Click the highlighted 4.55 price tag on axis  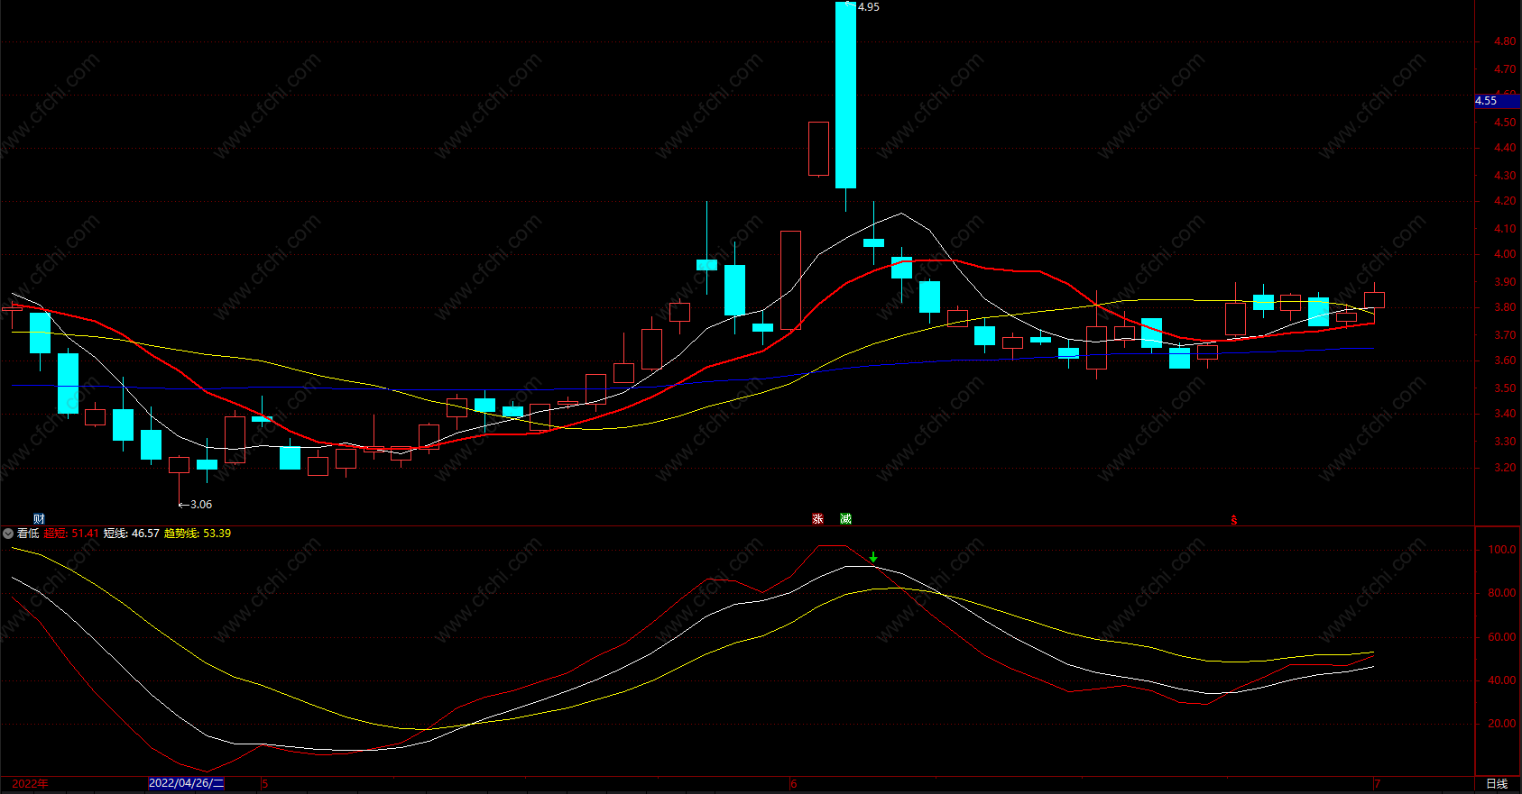tap(1498, 101)
